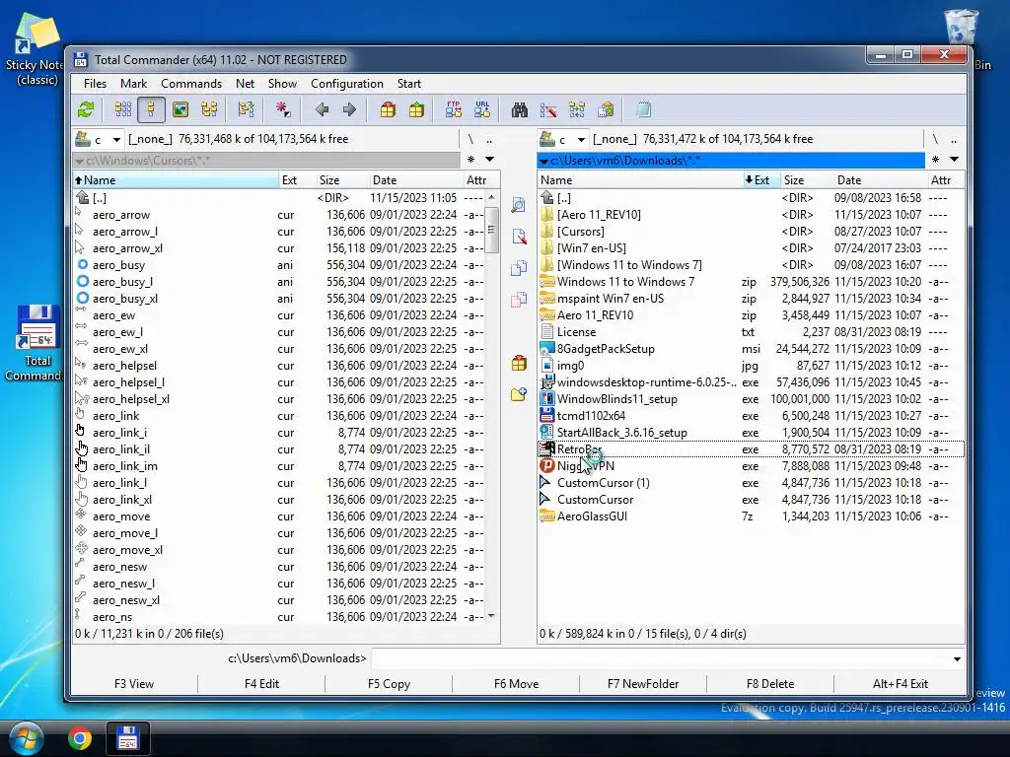The width and height of the screenshot is (1010, 757).
Task: Open URL new FTP connection icon
Action: point(482,109)
